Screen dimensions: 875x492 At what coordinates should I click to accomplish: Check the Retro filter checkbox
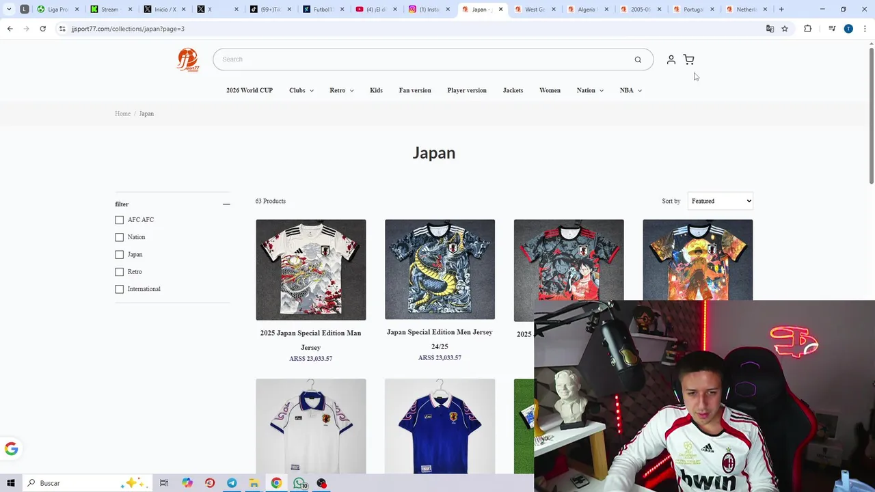(120, 272)
